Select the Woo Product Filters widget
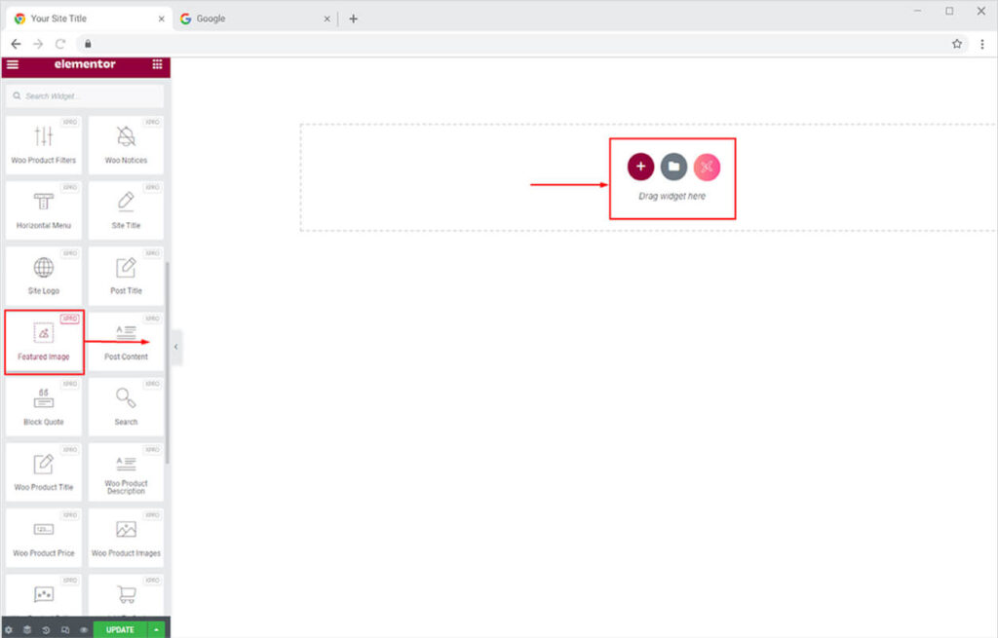Image resolution: width=998 pixels, height=638 pixels. pyautogui.click(x=44, y=145)
